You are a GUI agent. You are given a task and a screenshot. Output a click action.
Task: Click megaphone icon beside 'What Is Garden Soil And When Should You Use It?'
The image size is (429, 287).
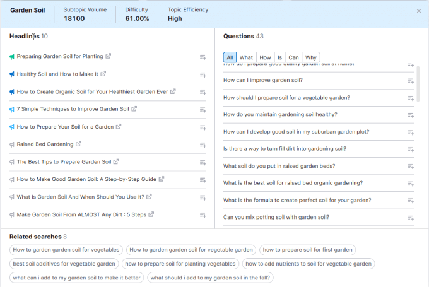[x=12, y=197]
